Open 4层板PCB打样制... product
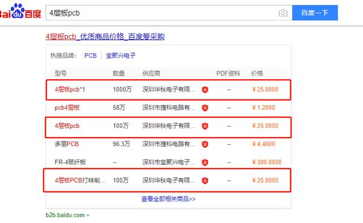 [80, 180]
